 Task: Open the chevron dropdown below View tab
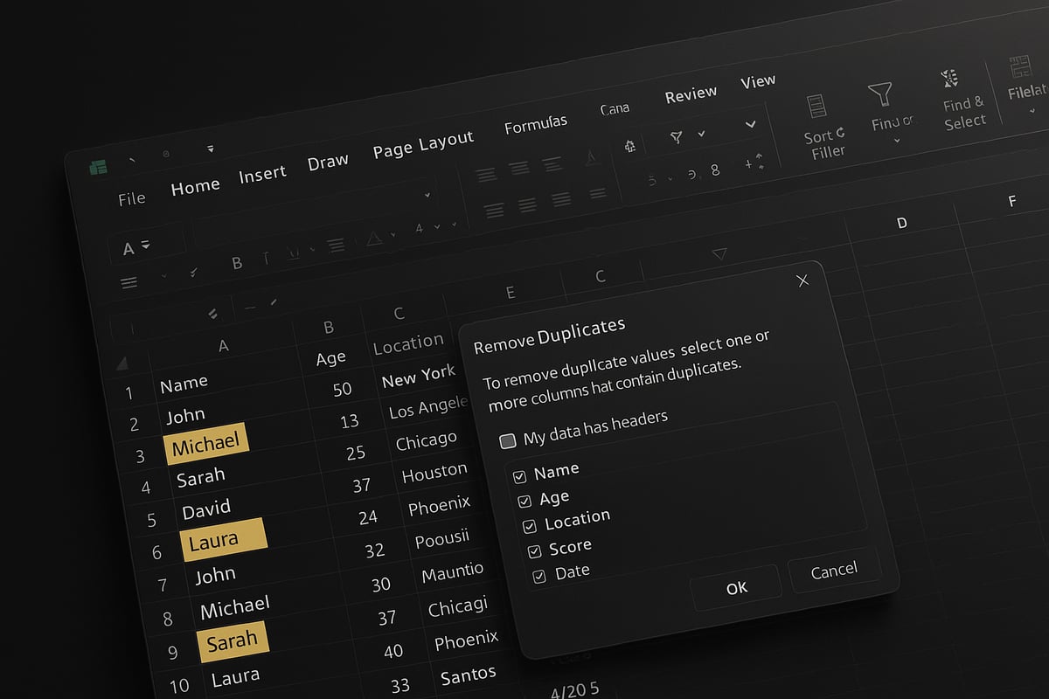coord(750,125)
